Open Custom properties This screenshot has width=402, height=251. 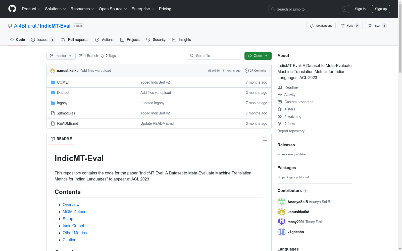[x=295, y=102]
